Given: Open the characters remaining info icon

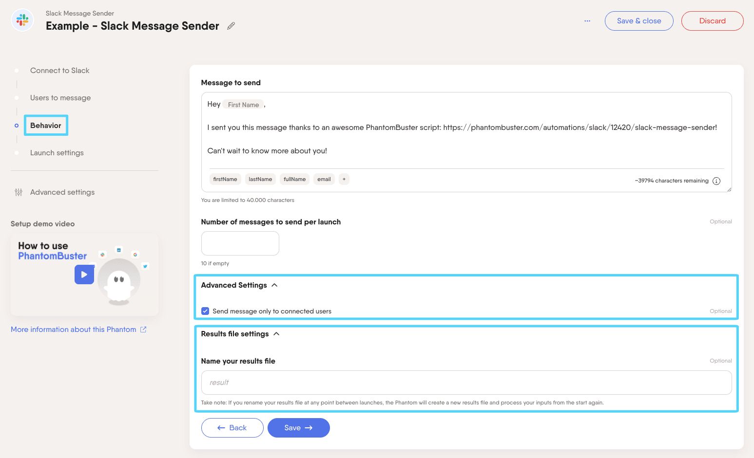Looking at the screenshot, I should [716, 181].
